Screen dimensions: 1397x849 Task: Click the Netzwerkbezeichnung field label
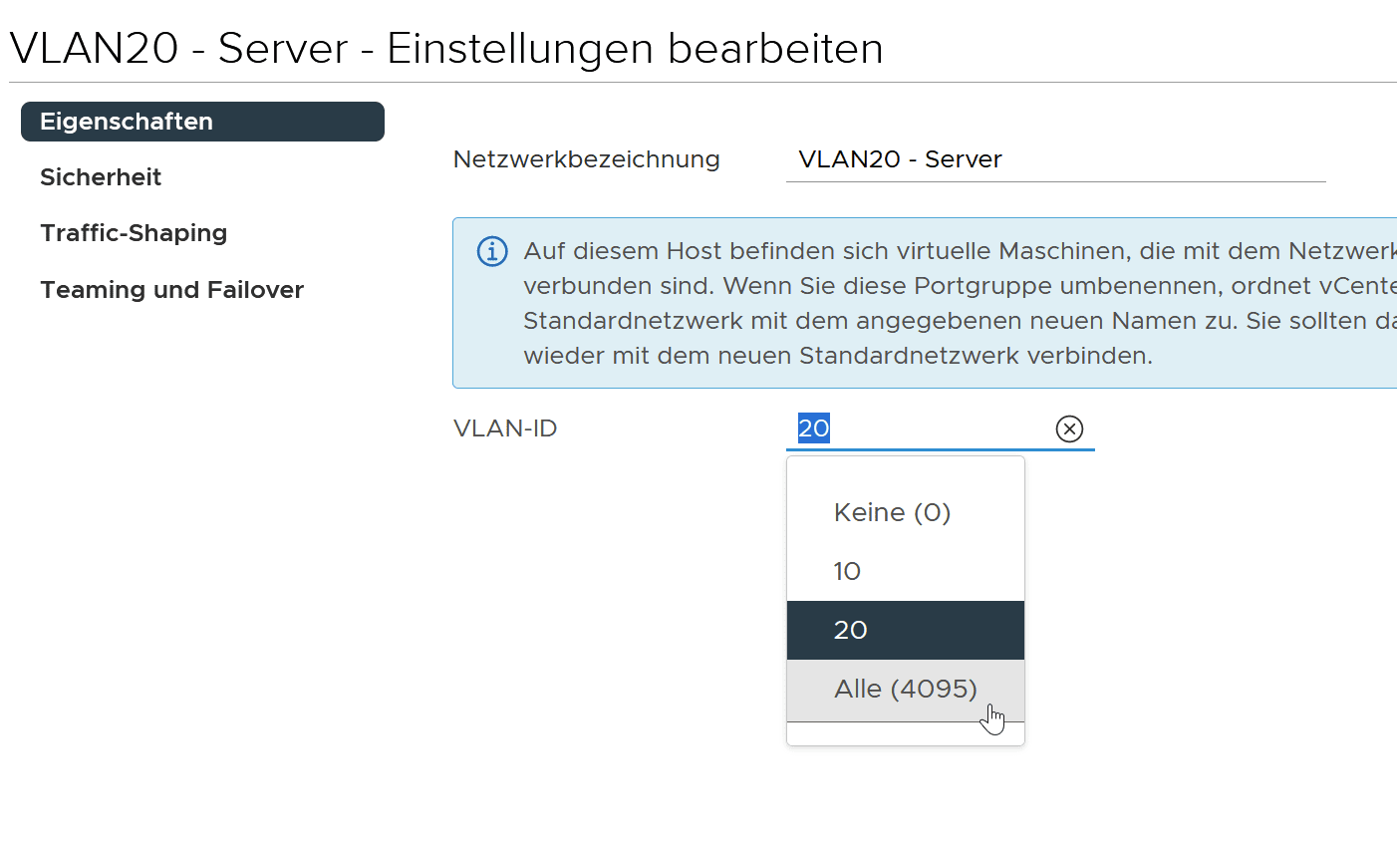(586, 159)
